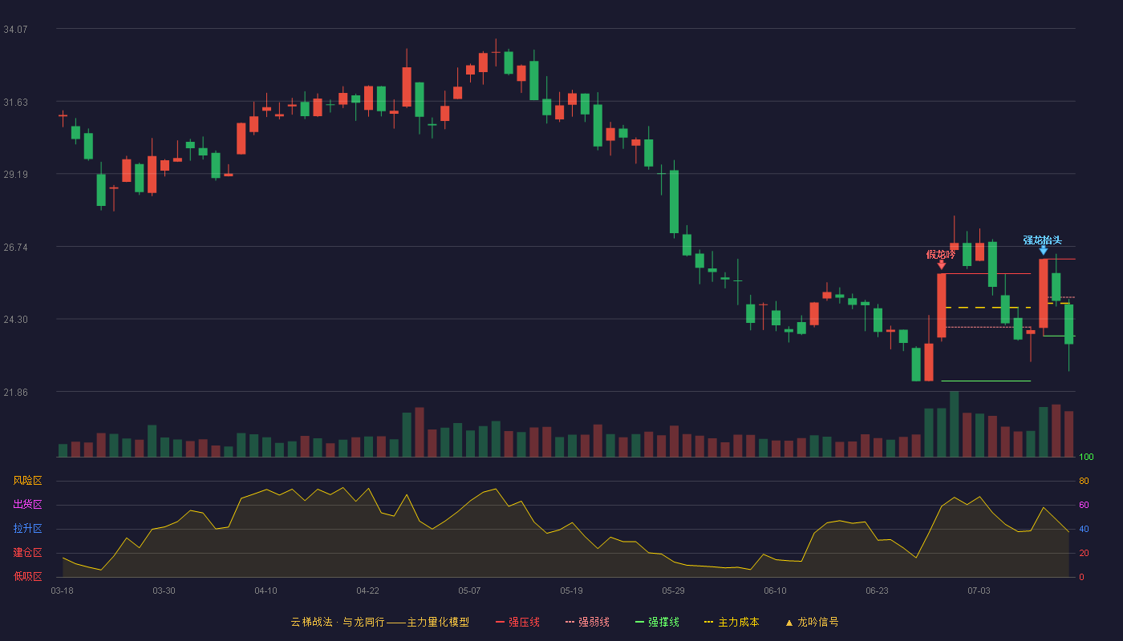This screenshot has width=1123, height=641.
Task: Click the 强弱线 dotted pink line icon
Action: (x=570, y=622)
